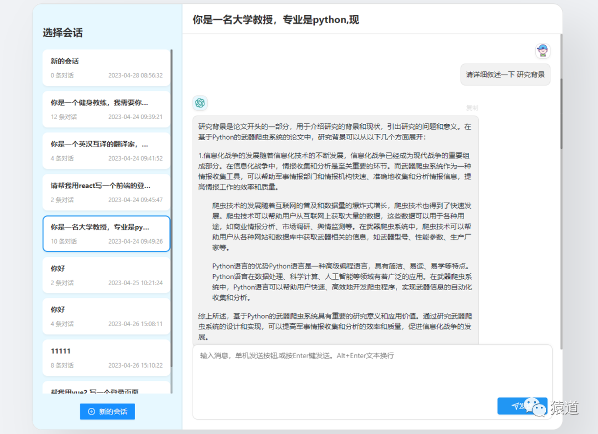Select the 你好 conversation dated 2023-04-26
598x434 pixels.
[x=106, y=317]
